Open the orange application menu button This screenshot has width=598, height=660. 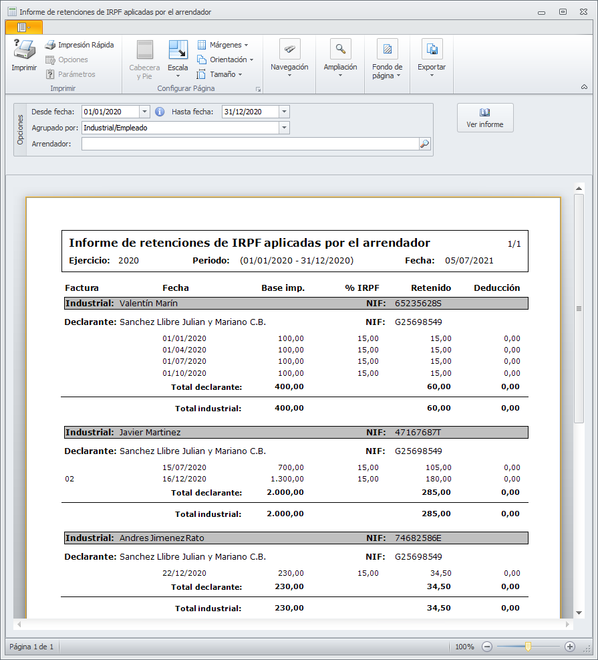click(x=24, y=27)
